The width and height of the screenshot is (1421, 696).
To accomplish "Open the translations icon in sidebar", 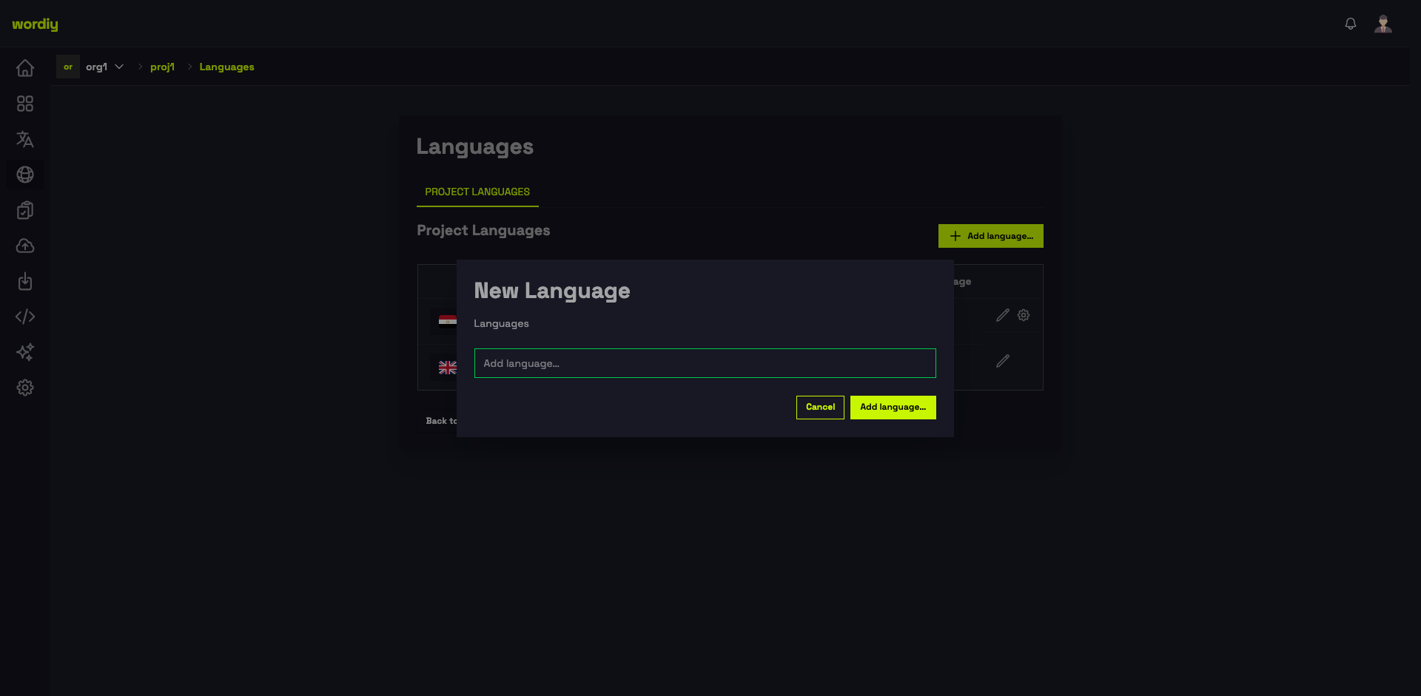I will (x=25, y=139).
